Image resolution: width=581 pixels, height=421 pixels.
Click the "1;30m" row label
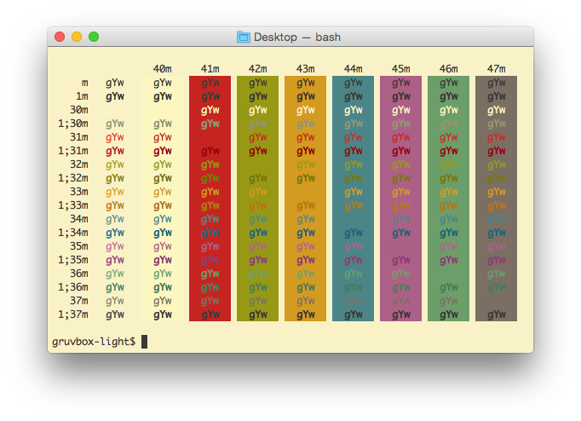click(73, 124)
